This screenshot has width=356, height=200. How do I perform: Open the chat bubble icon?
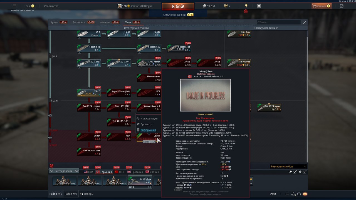pyautogui.click(x=299, y=194)
